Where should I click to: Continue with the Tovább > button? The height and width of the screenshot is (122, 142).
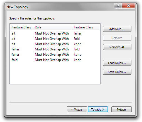pyautogui.click(x=98, y=109)
